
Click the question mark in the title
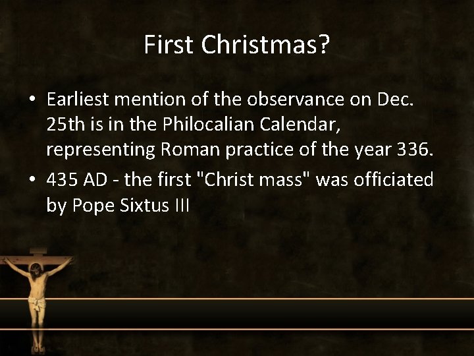tap(324, 45)
